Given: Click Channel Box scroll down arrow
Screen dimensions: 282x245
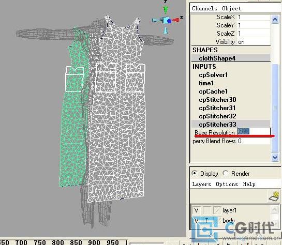Looking at the screenshot, I should pos(275,158).
